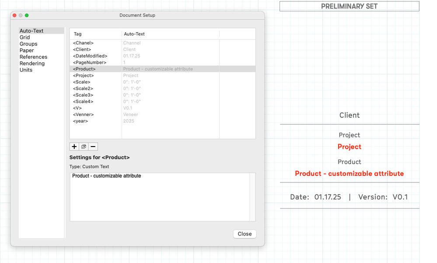Click the 2025 auto-text value
Screen dimensions: 437x263
coord(129,121)
